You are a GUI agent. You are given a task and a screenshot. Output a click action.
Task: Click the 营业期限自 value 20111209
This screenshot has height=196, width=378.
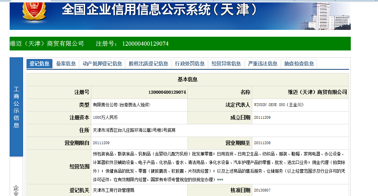click(101, 143)
